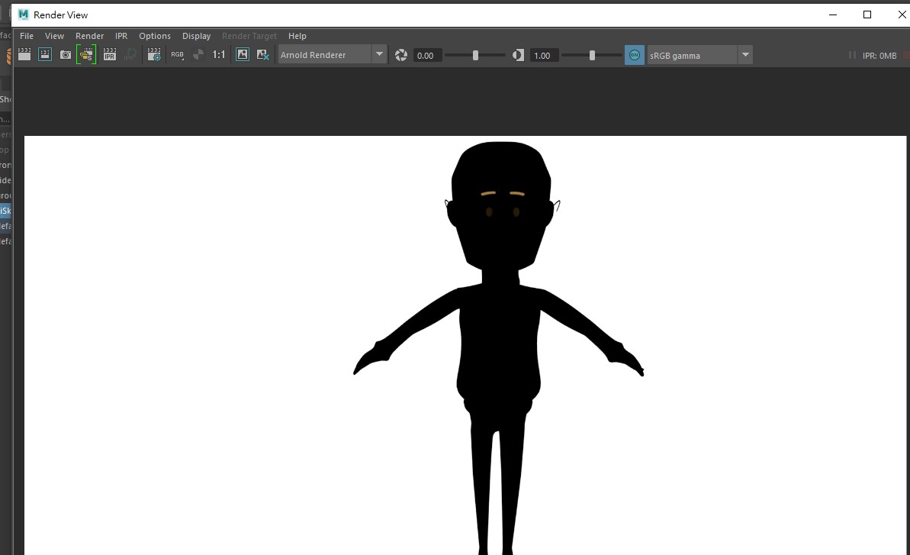Open the Display menu
Viewport: 910px width, 555px height.
[196, 36]
